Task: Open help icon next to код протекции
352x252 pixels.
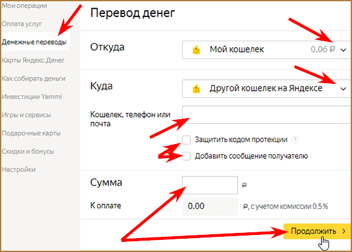Action: pos(295,140)
